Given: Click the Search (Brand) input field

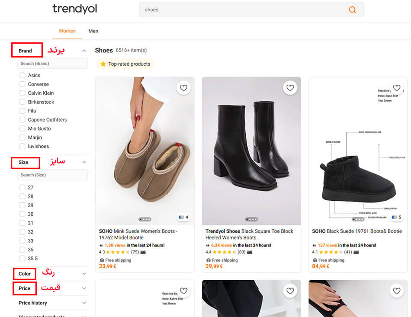Looking at the screenshot, I should (x=52, y=64).
